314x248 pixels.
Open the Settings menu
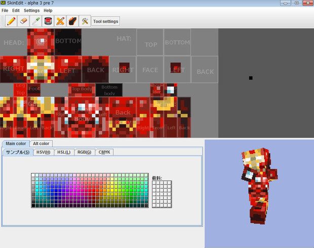[31, 11]
